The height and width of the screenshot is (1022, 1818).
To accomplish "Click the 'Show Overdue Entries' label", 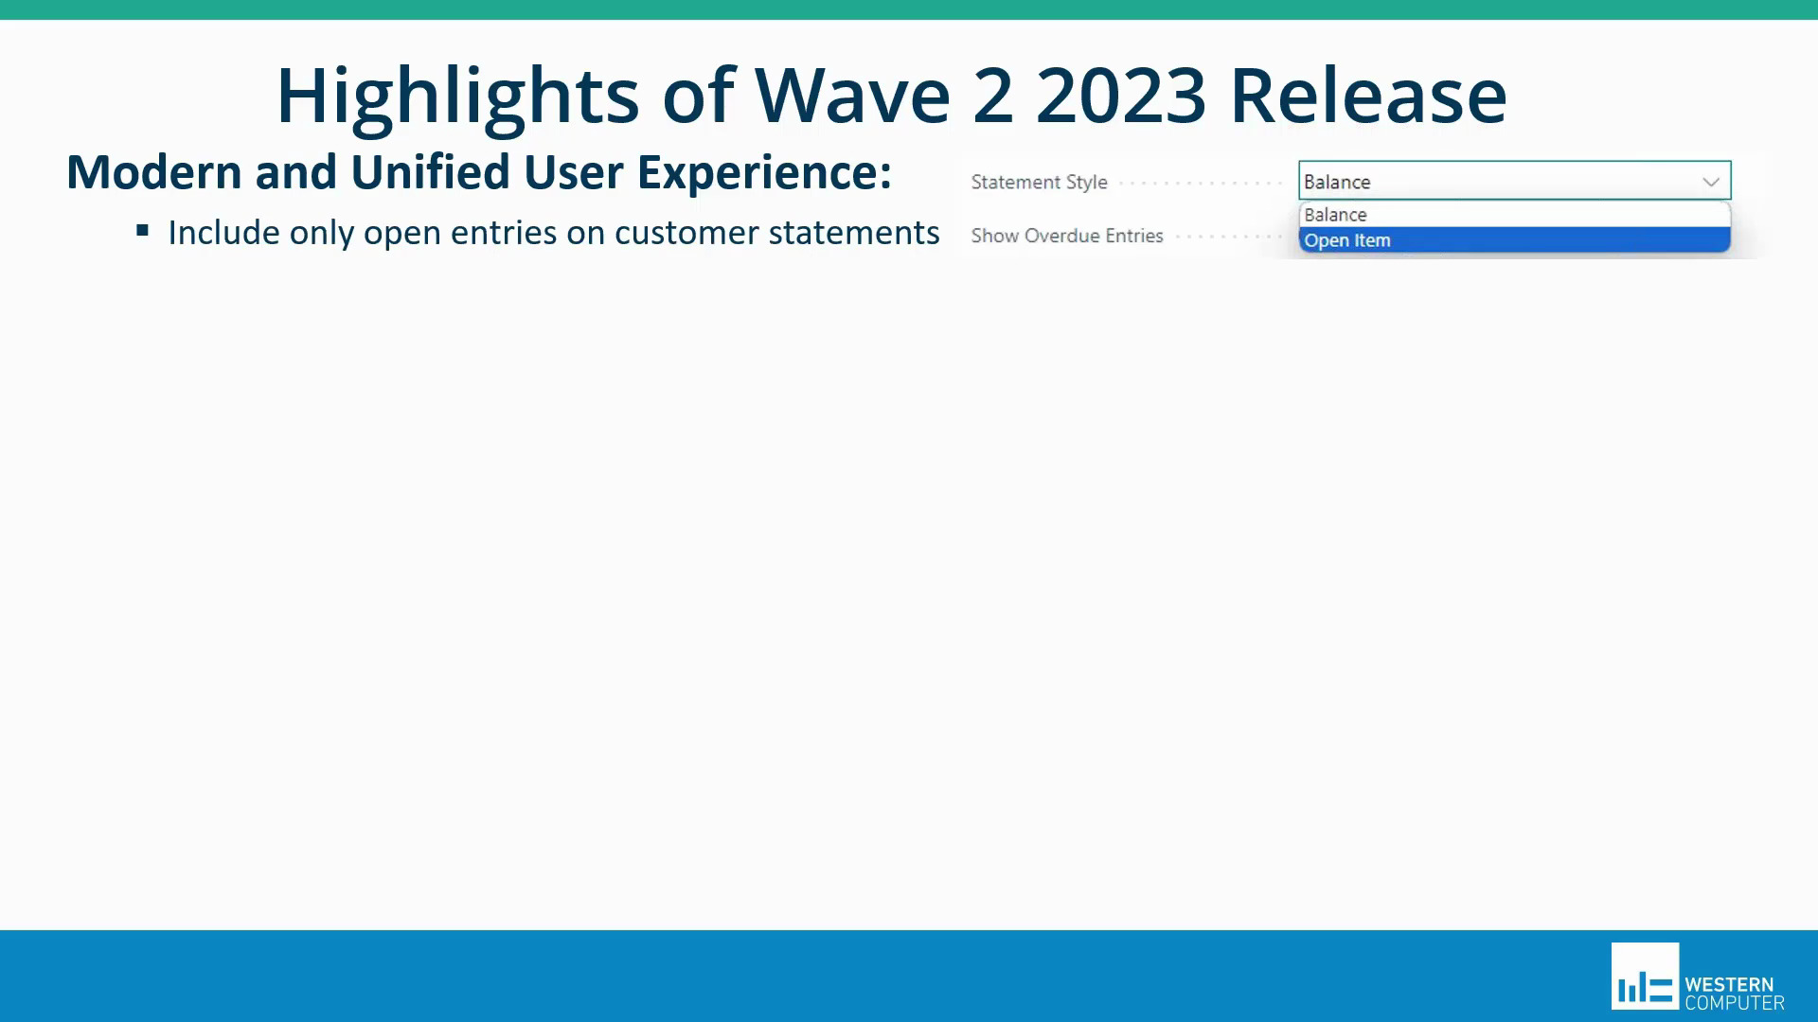I will (1067, 236).
